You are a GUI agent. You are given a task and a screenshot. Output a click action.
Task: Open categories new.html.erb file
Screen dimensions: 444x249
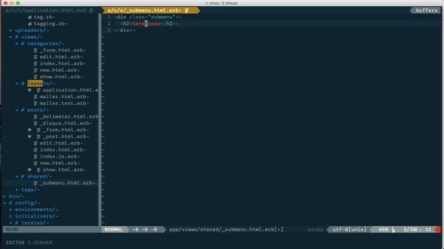60,70
